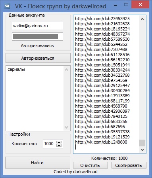Select the result http://vk.com/club19121529
This screenshot has height=178, width=152.
click(102, 137)
